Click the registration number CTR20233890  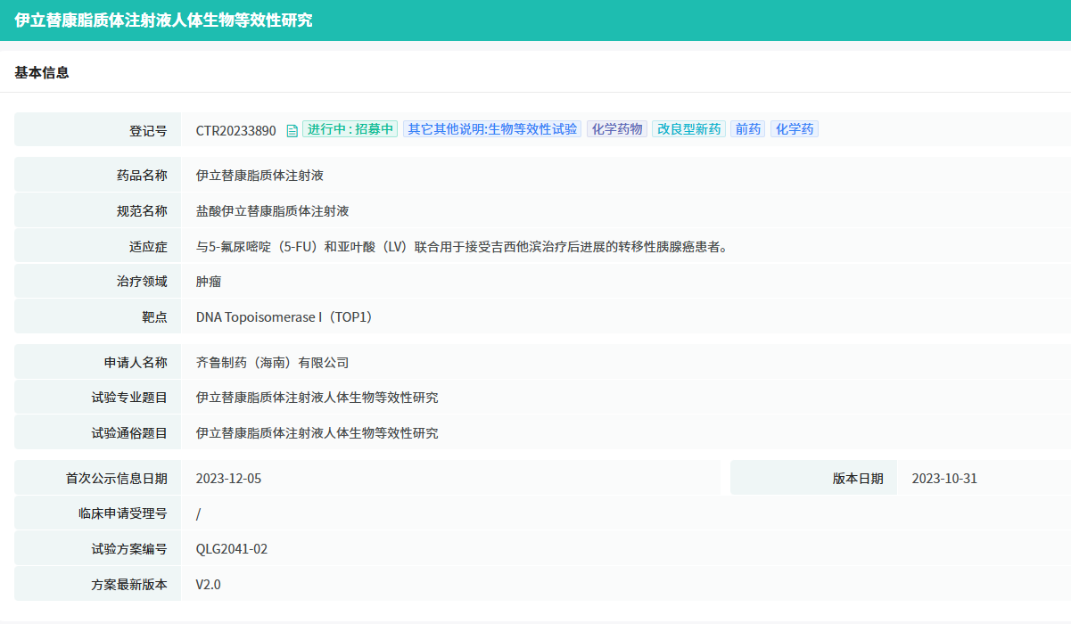(236, 130)
